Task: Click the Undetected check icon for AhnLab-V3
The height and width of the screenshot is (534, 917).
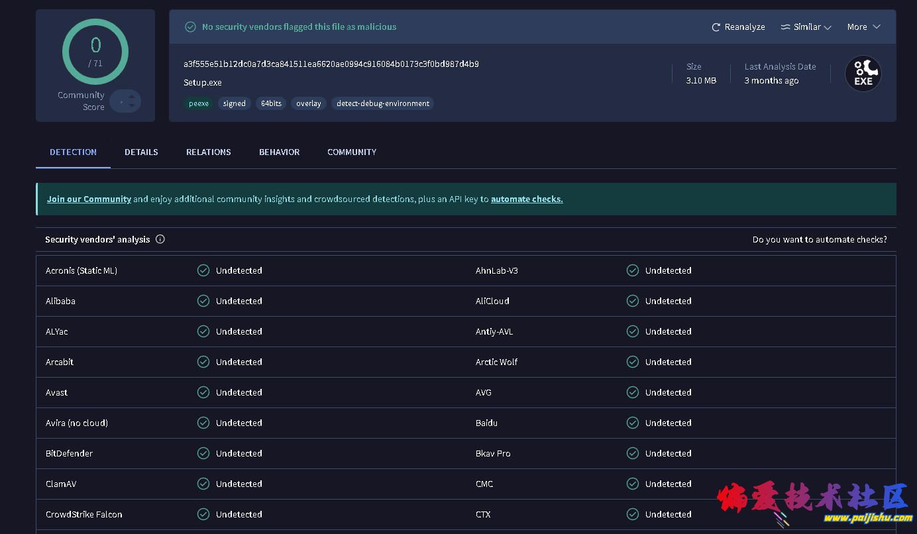Action: click(x=633, y=270)
